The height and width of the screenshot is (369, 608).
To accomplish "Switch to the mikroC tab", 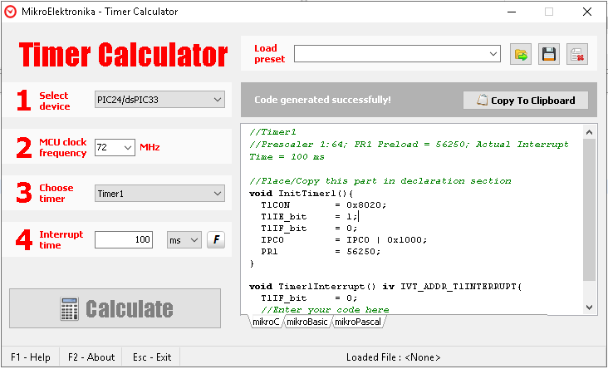I will pyautogui.click(x=266, y=322).
